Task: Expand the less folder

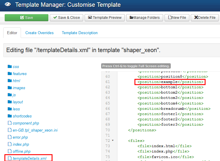Action: (x=16, y=109)
